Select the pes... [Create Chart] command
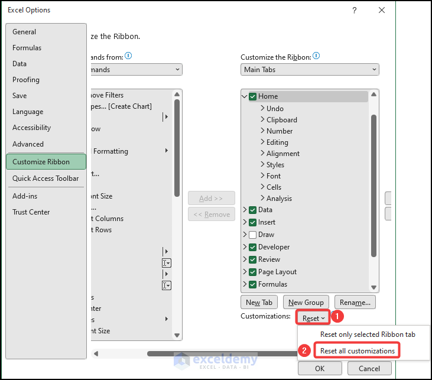 [131, 106]
